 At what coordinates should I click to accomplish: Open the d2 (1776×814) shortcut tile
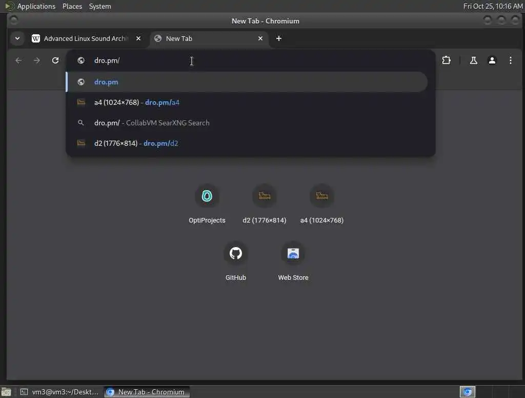[264, 204]
